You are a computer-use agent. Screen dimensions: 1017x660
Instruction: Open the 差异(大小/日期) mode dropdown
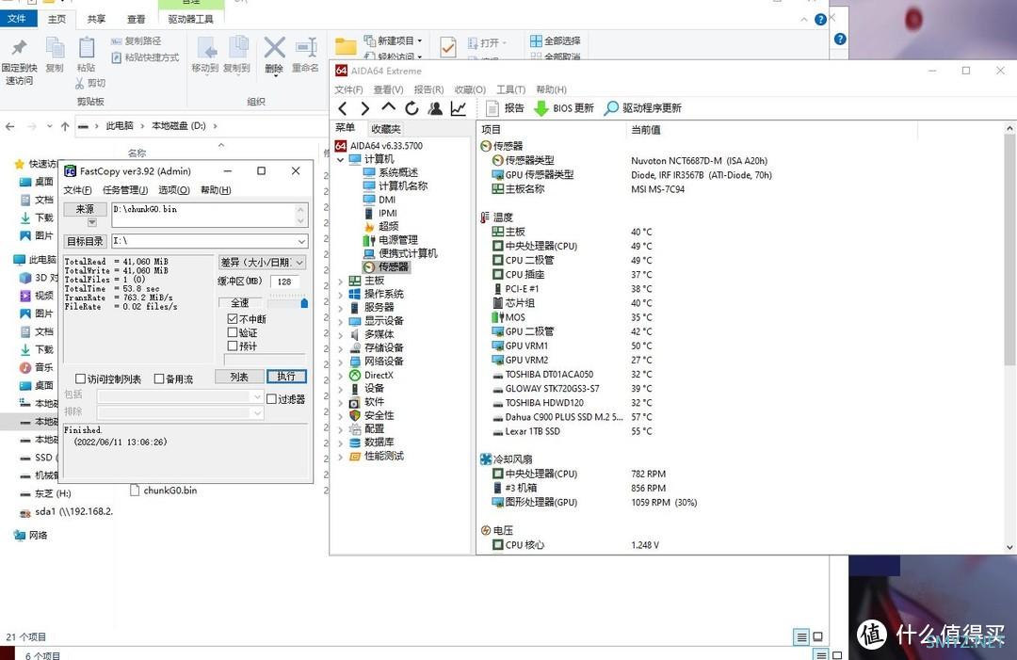point(262,263)
